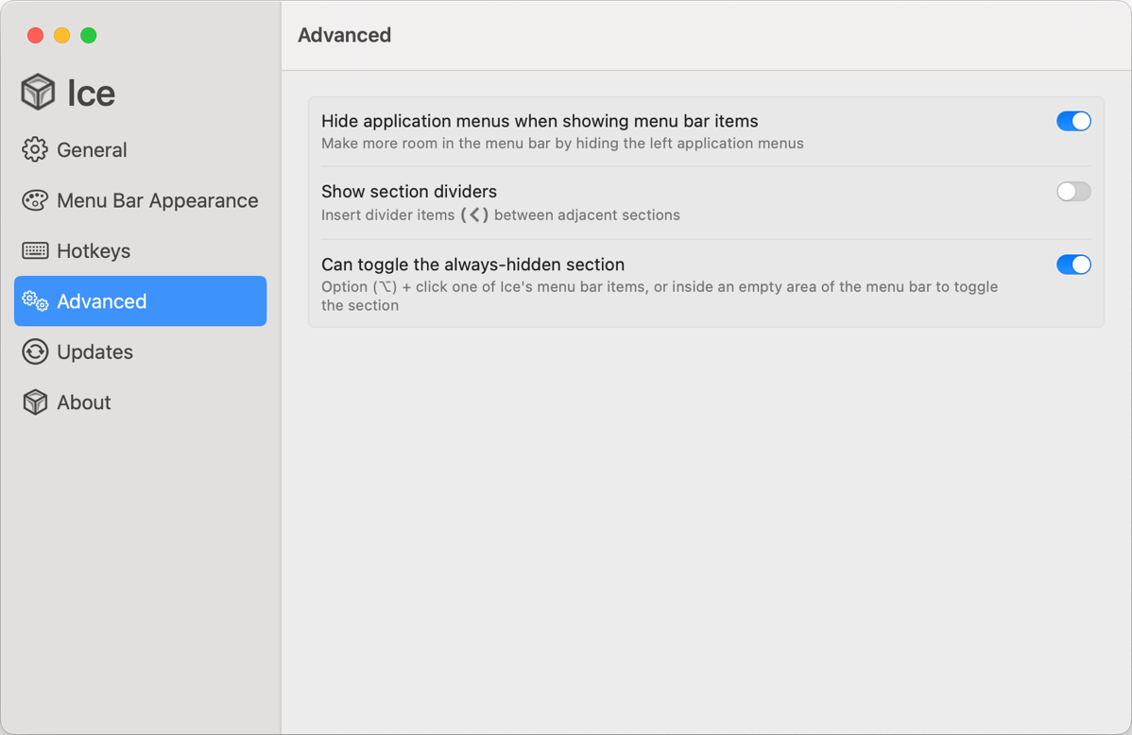Click the Hotkeys keyboard icon

(x=35, y=250)
